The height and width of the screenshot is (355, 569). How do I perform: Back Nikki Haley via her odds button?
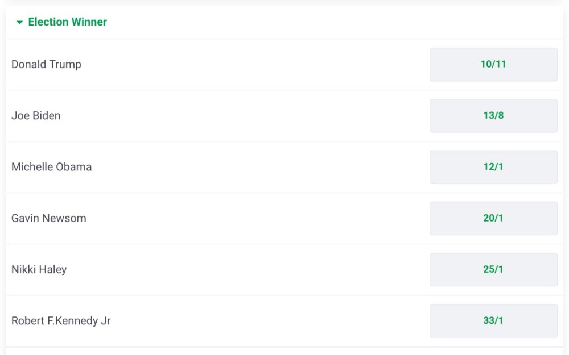coord(493,269)
